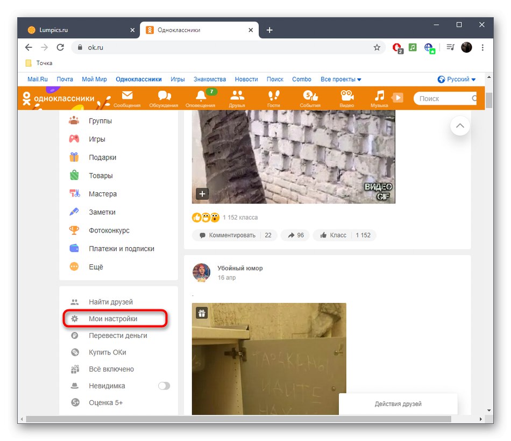Click the scroll-to-top arrow button
This screenshot has height=441, width=511.
[x=460, y=126]
